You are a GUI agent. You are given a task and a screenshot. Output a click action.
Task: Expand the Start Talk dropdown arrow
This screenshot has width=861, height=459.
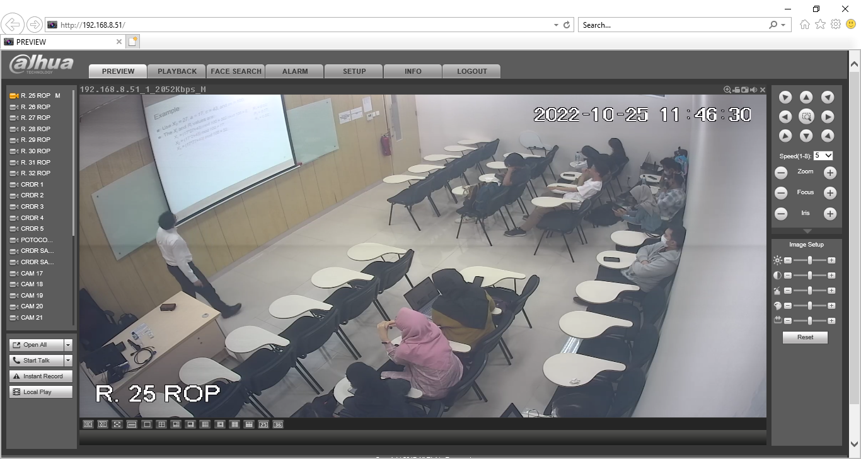pos(68,361)
